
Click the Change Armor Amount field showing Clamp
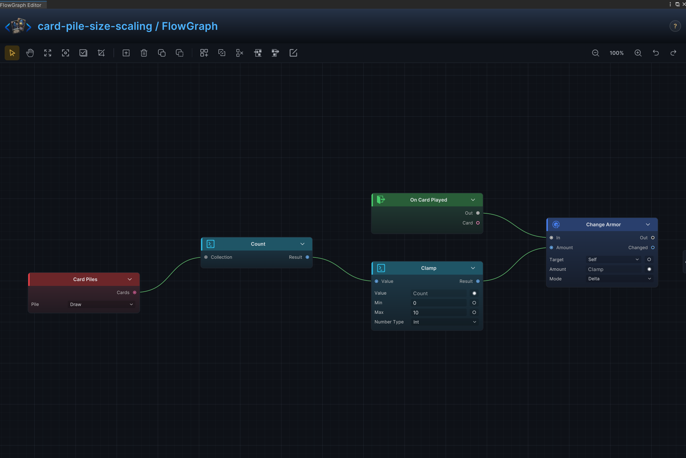[x=614, y=269]
